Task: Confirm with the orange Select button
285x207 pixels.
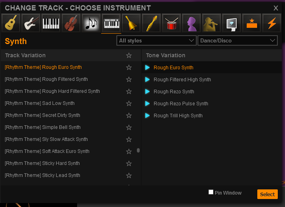Action: (267, 194)
